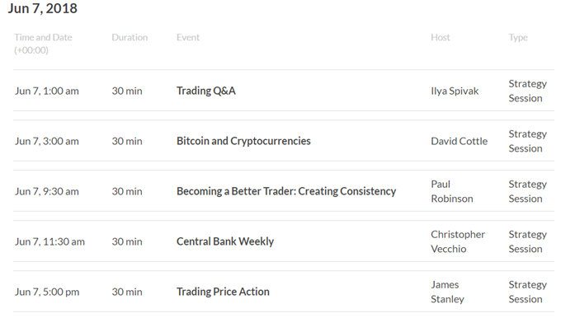The height and width of the screenshot is (318, 561).
Task: Open the Trading Price Action event
Action: pyautogui.click(x=223, y=292)
